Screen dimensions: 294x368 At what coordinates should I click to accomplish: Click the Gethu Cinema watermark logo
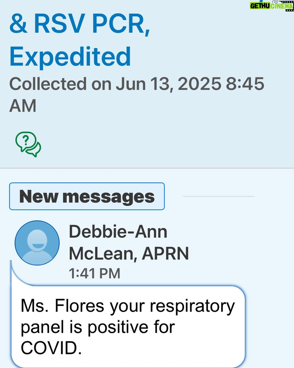[x=272, y=5]
